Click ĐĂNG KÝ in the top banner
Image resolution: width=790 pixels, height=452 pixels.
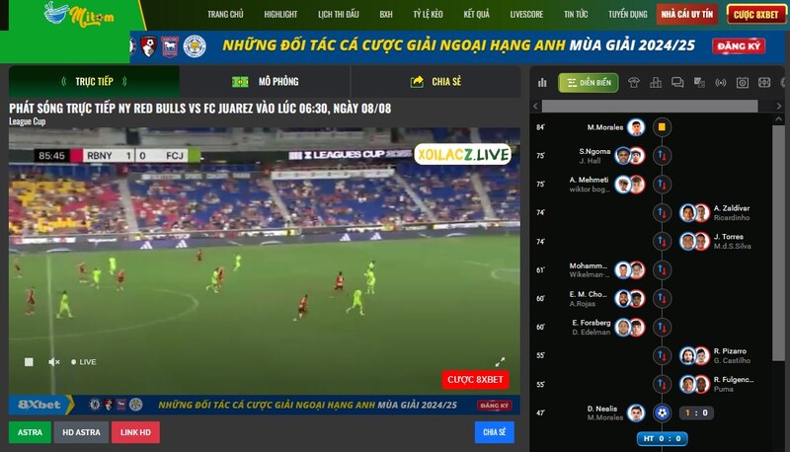[x=739, y=46]
